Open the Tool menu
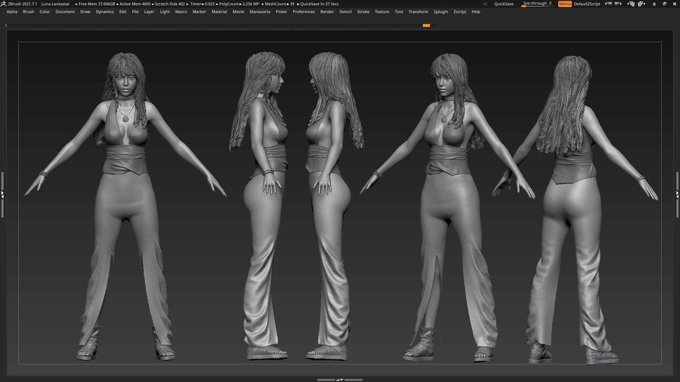The height and width of the screenshot is (382, 680). [x=399, y=12]
